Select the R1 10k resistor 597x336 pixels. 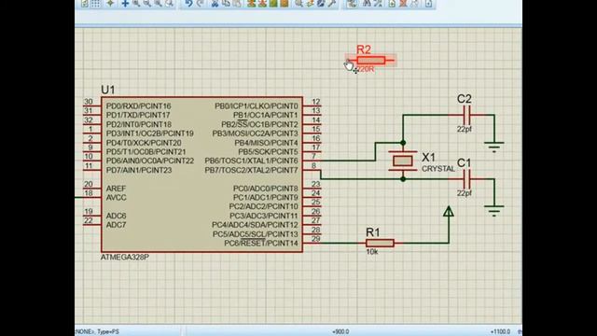(380, 243)
